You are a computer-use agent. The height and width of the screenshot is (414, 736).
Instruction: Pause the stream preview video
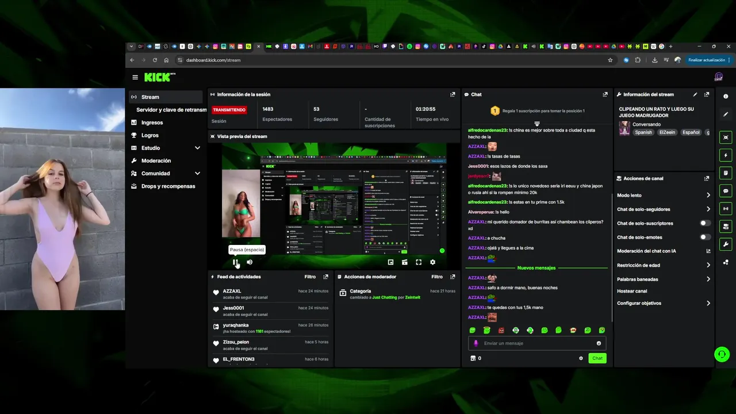(235, 262)
